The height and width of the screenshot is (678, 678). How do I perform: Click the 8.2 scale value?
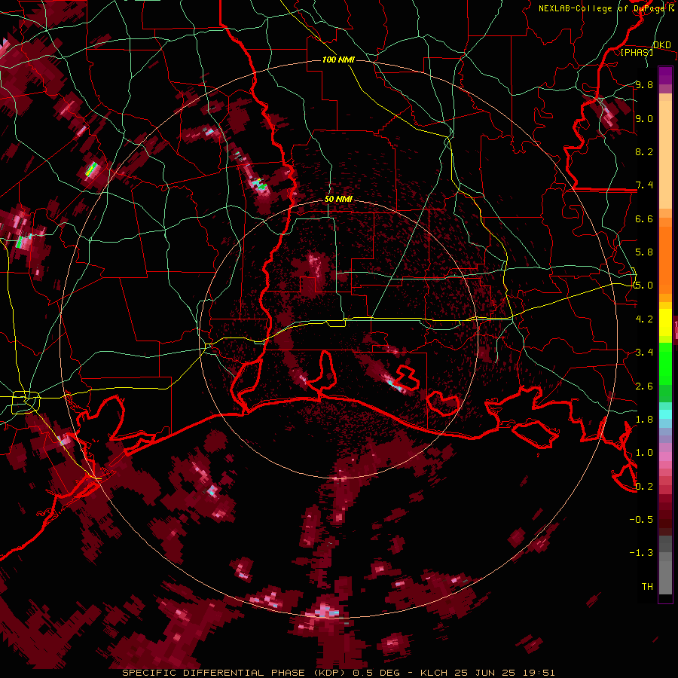[644, 151]
